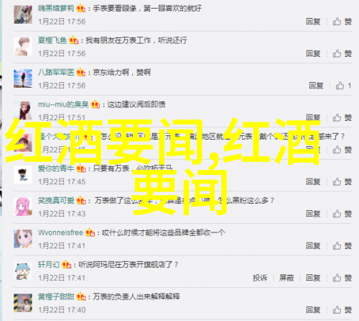Image resolution: width=359 pixels, height=321 pixels.
Task: Open Wvonneisfree's profile link
Action: (60, 232)
